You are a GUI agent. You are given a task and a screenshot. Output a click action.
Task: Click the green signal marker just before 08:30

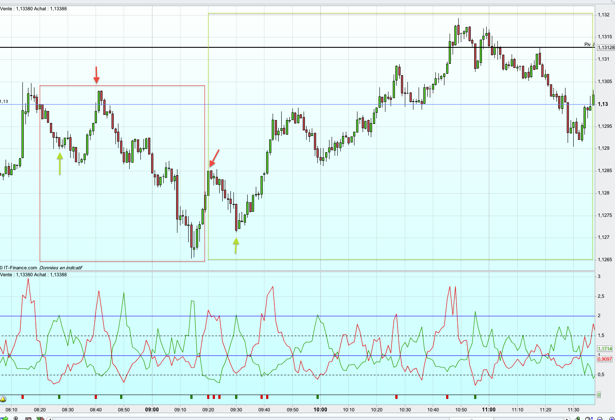point(59,397)
